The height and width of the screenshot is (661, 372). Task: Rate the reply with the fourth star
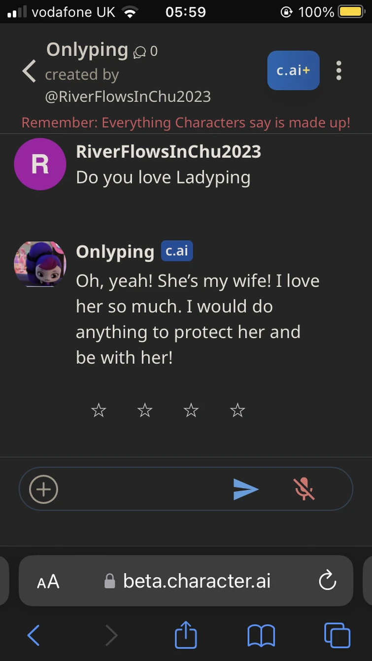click(237, 410)
